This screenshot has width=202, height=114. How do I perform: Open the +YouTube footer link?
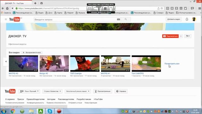[98, 99]
